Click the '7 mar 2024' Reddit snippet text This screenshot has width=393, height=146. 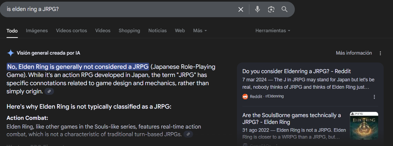[309, 84]
